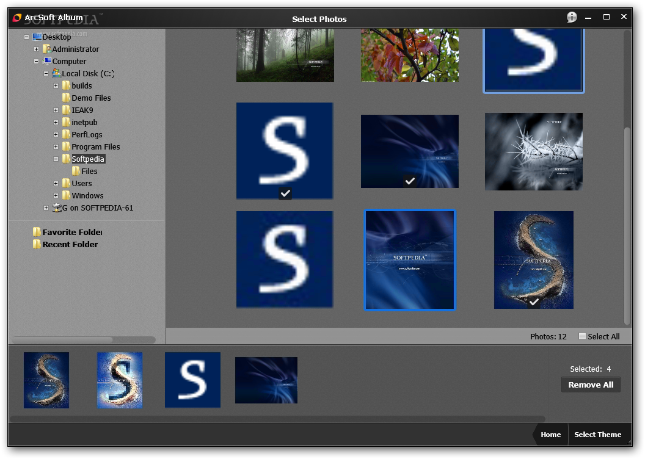The height and width of the screenshot is (459, 645).
Task: Expand the builds folder node
Action: 56,86
